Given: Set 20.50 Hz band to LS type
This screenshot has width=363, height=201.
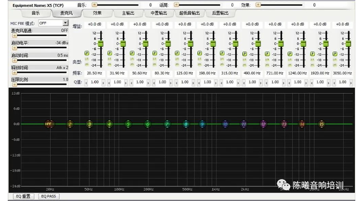Looking at the screenshot, I should click(87, 59).
